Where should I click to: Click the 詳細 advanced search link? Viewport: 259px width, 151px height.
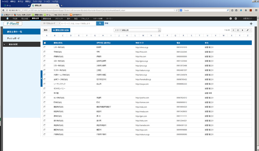[106, 23]
